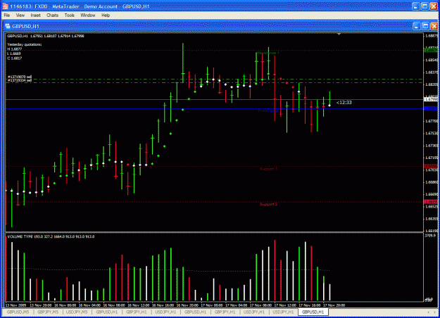Image resolution: width=440 pixels, height=318 pixels.
Task: Click the blue pivot price tag on scale
Action: [431, 108]
